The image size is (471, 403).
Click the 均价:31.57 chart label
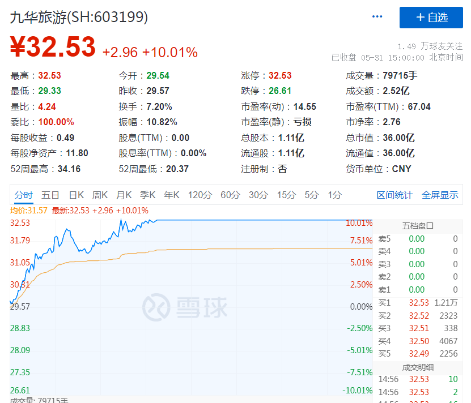click(29, 211)
